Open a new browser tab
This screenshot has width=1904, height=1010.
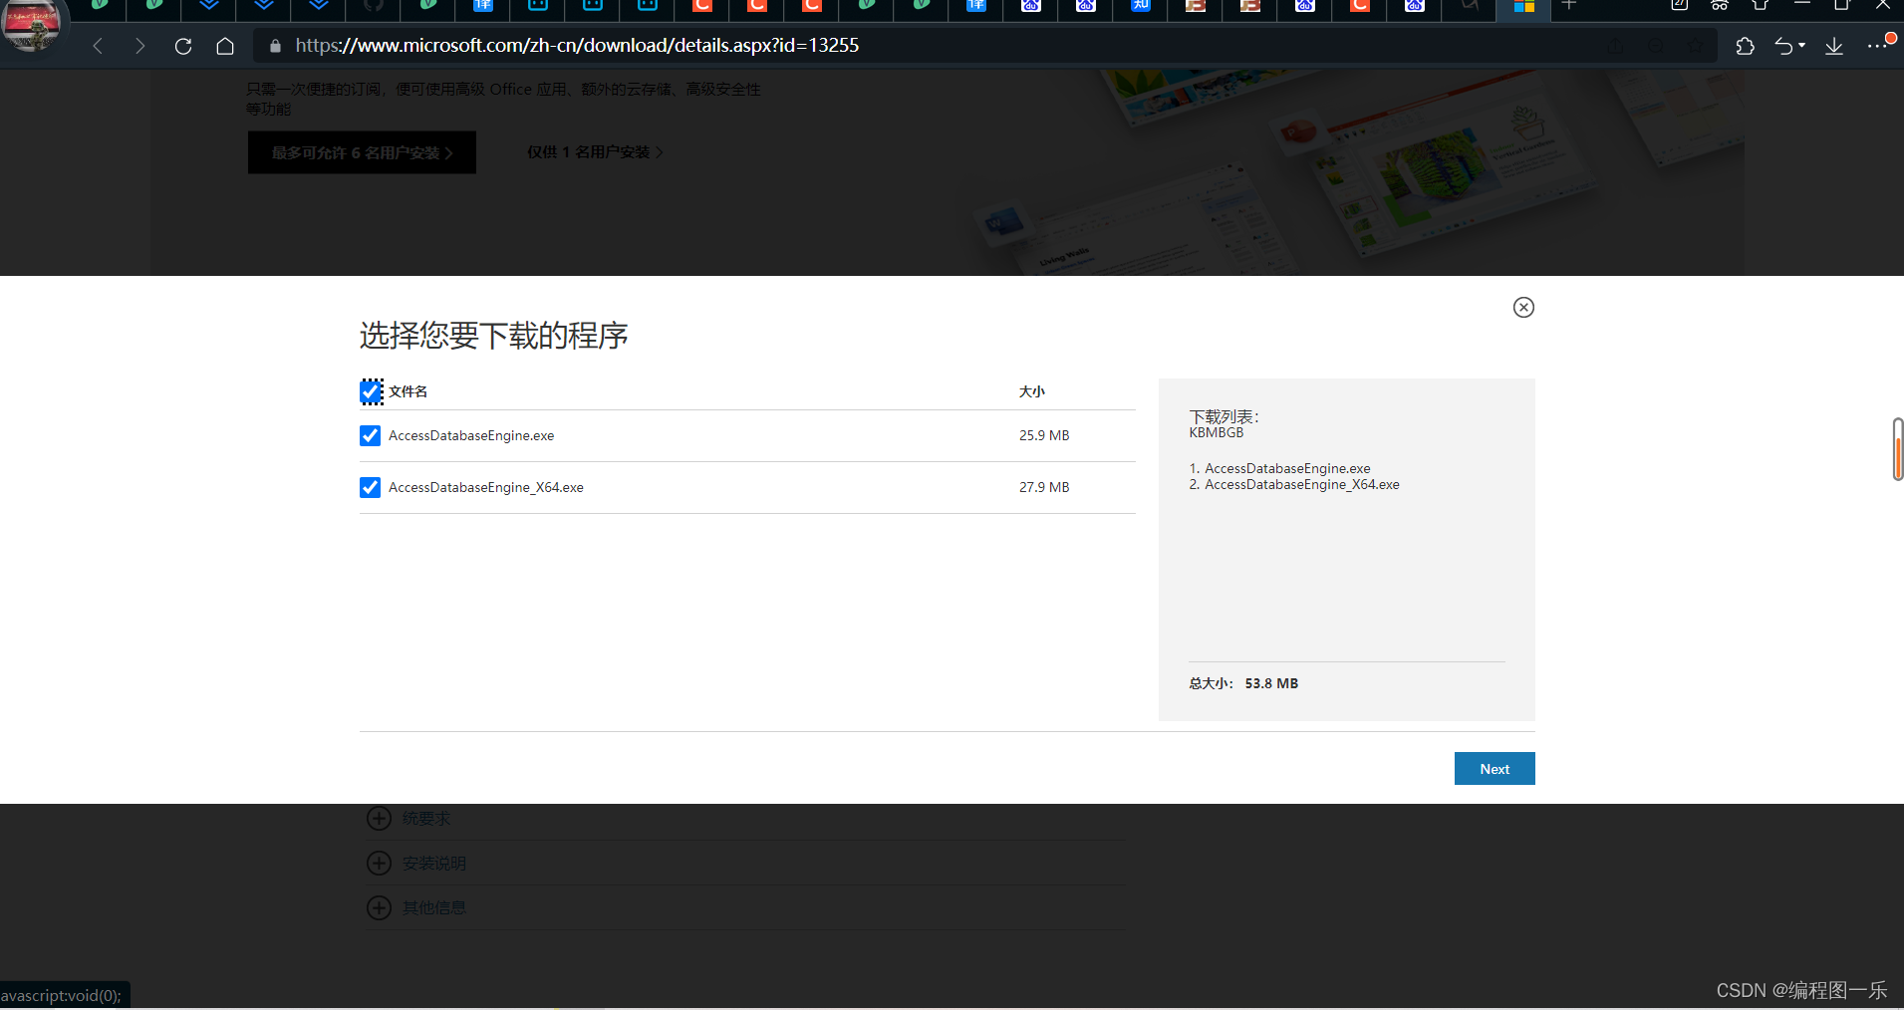[1569, 6]
